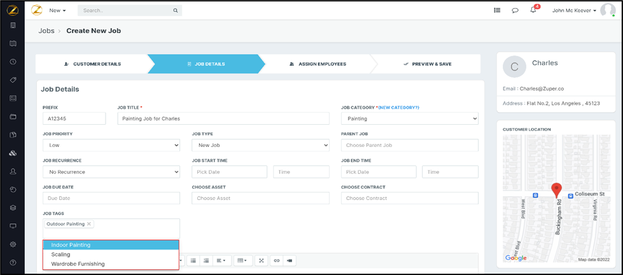
Task: Open the settings gear in sidebar
Action: click(x=13, y=244)
